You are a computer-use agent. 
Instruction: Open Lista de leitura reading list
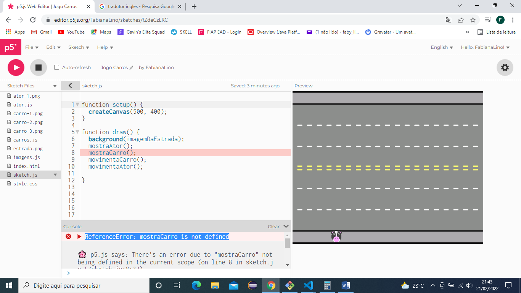click(x=497, y=32)
